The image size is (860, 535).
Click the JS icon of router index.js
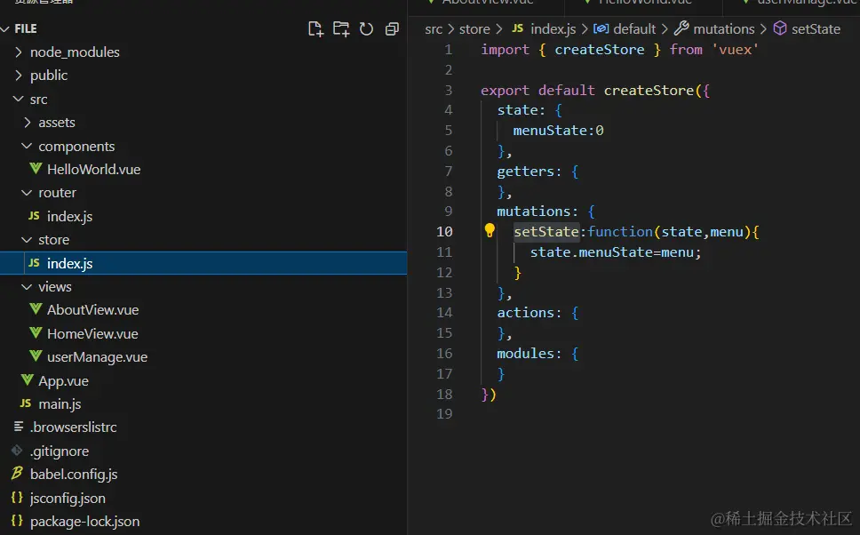click(x=34, y=216)
